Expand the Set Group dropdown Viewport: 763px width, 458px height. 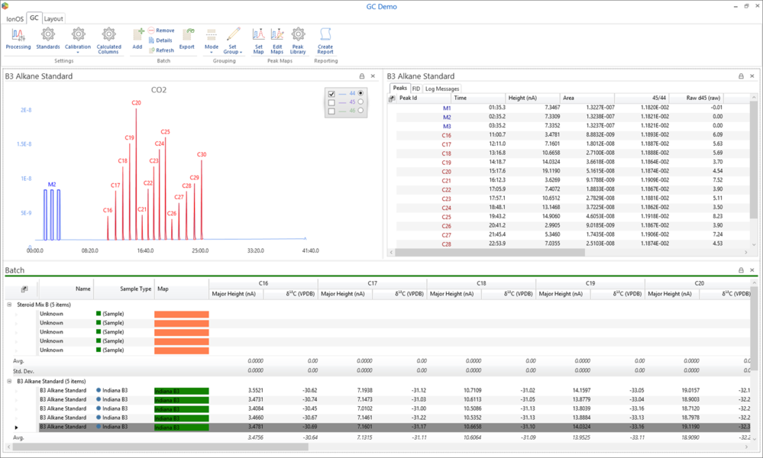click(x=233, y=49)
